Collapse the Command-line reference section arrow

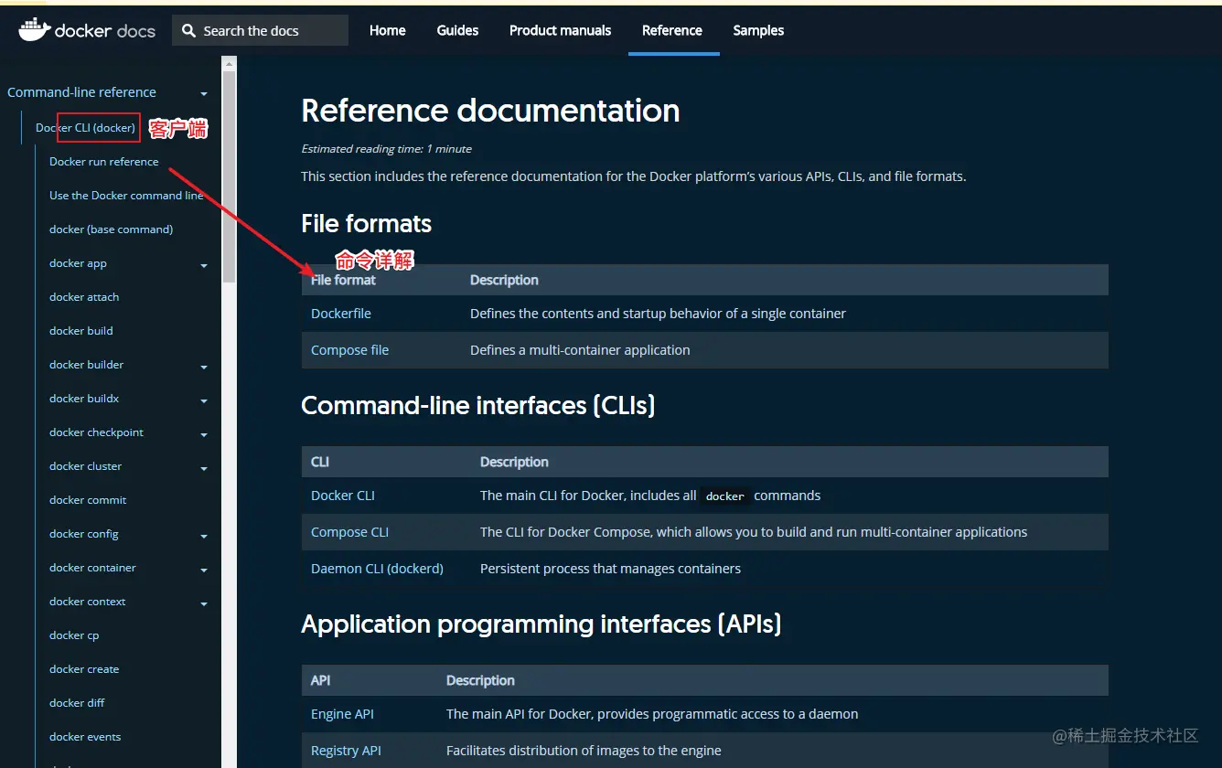[204, 94]
